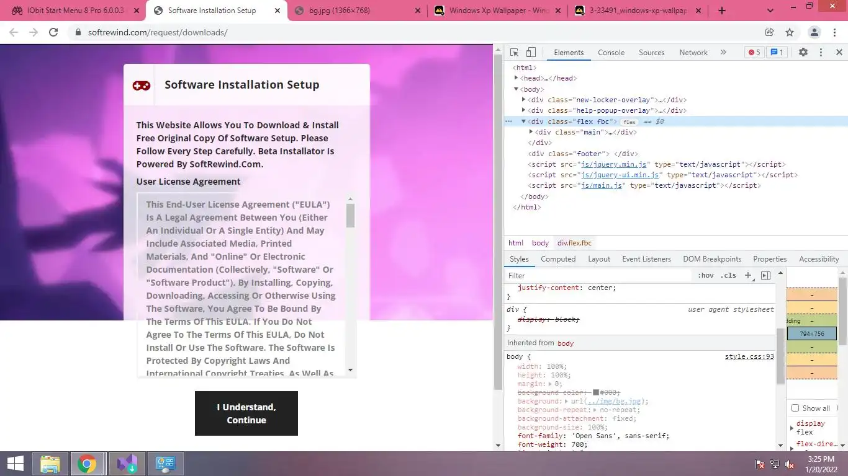The image size is (848, 476).
Task: Toggle the .cls class editor
Action: tap(728, 275)
